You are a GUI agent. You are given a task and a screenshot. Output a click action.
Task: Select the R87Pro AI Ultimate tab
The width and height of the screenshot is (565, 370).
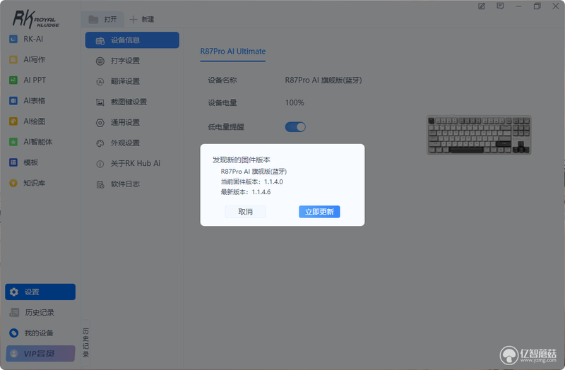(x=233, y=52)
